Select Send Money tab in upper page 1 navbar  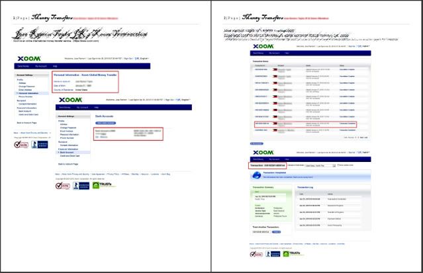click(23, 67)
